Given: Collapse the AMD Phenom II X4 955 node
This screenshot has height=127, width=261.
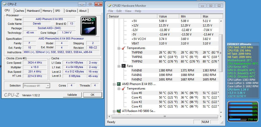Looking at the screenshot, I should (114, 84).
